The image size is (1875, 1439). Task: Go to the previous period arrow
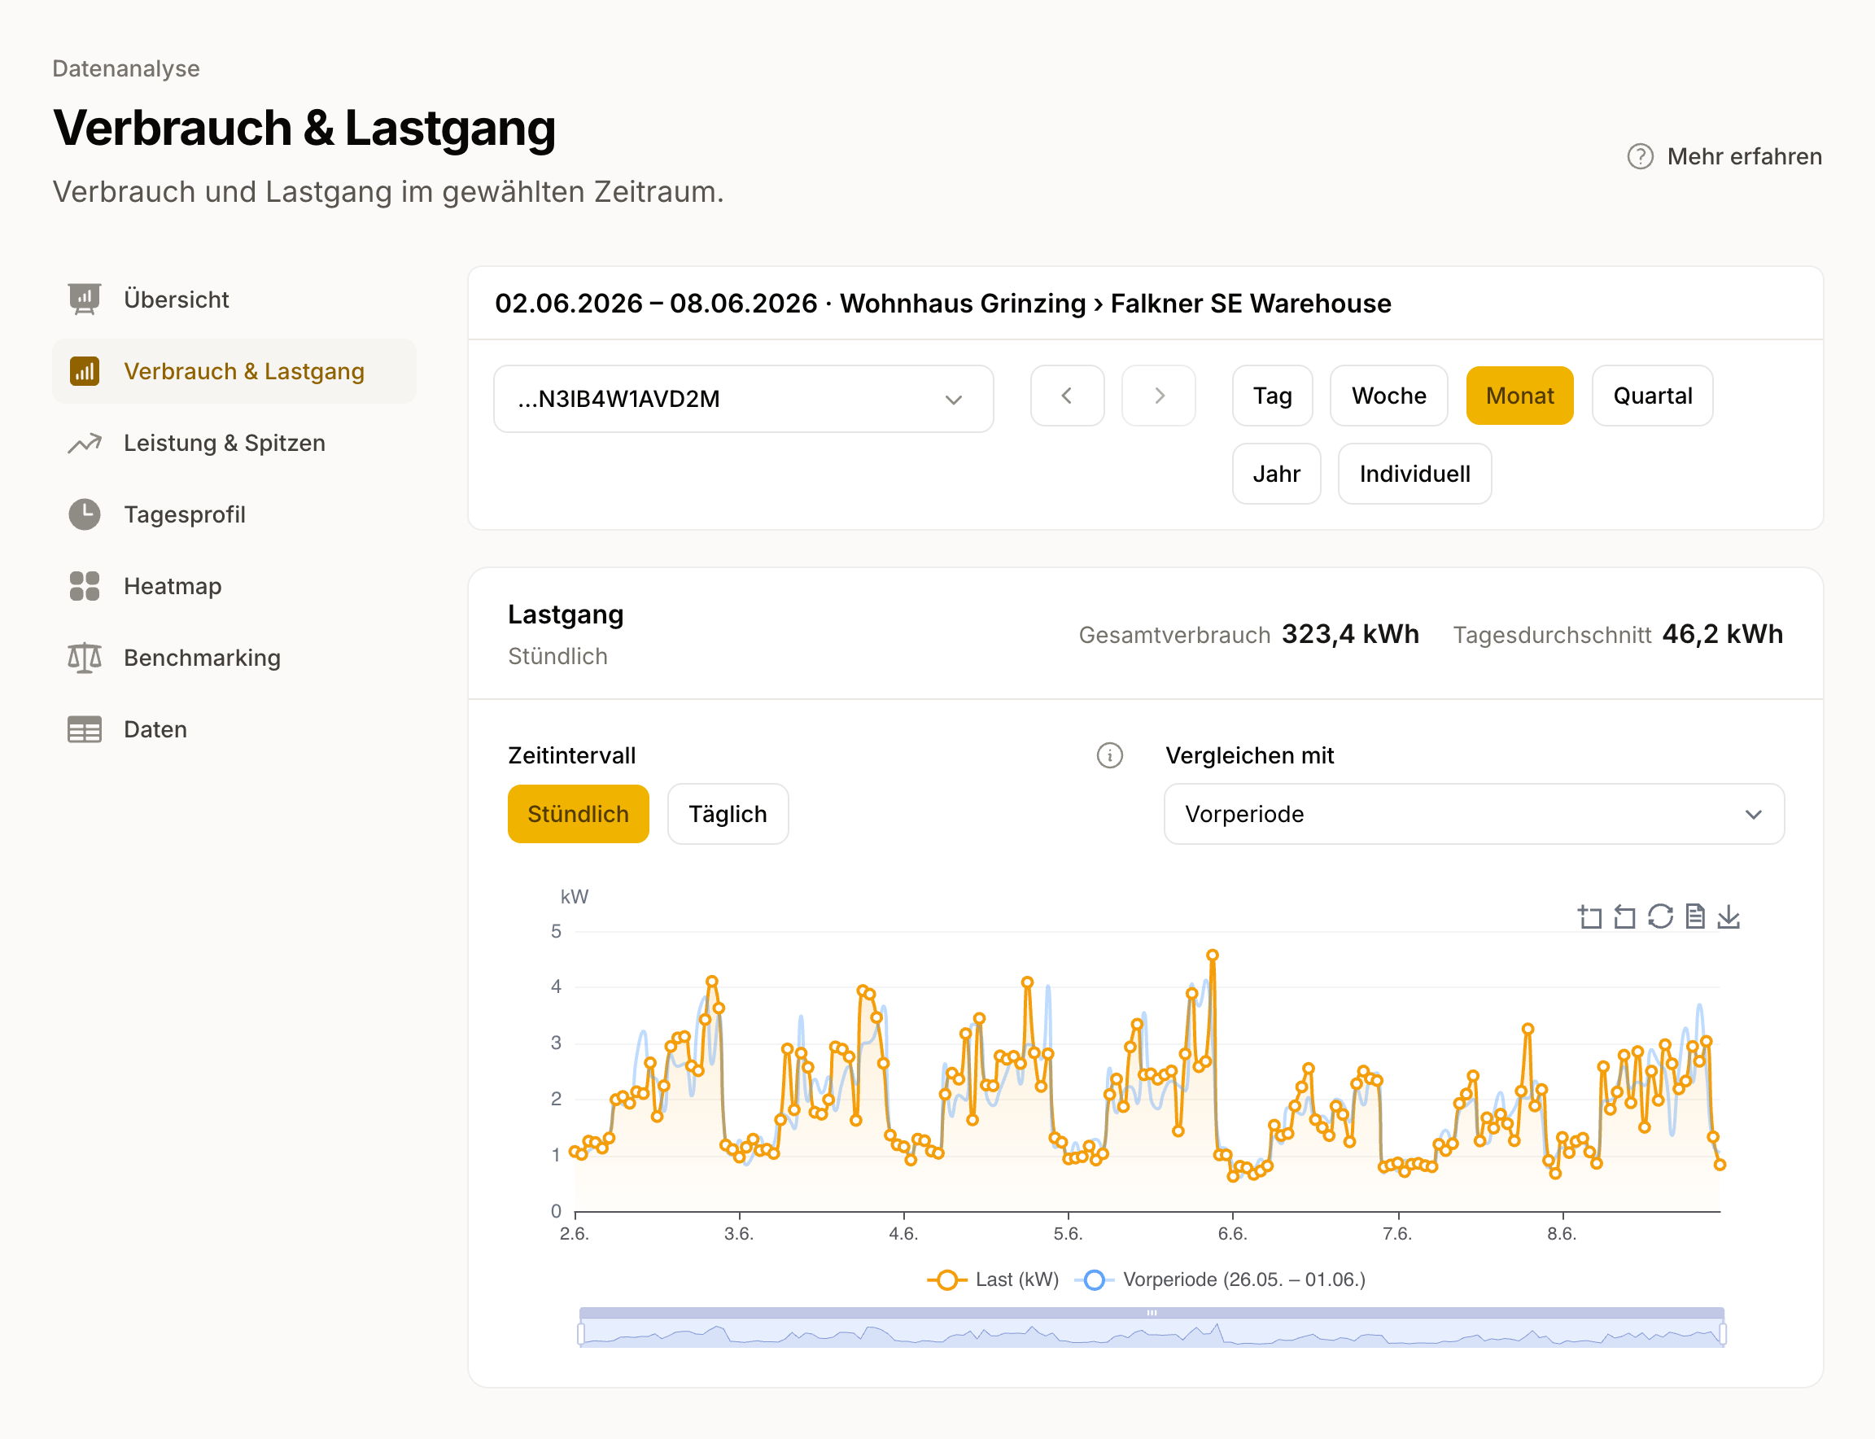pyautogui.click(x=1066, y=396)
